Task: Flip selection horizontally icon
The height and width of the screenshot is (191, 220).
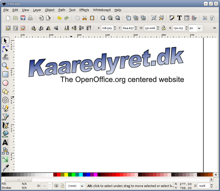Action: point(48,28)
